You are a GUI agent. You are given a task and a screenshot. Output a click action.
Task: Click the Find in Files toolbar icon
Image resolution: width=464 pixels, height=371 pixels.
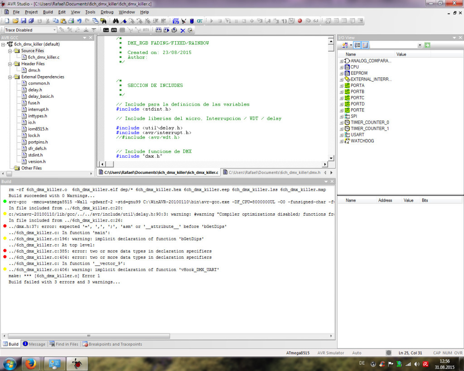(x=103, y=21)
